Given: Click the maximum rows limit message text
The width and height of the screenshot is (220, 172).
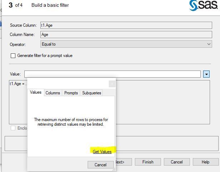Looking at the screenshot, I should pyautogui.click(x=71, y=122).
